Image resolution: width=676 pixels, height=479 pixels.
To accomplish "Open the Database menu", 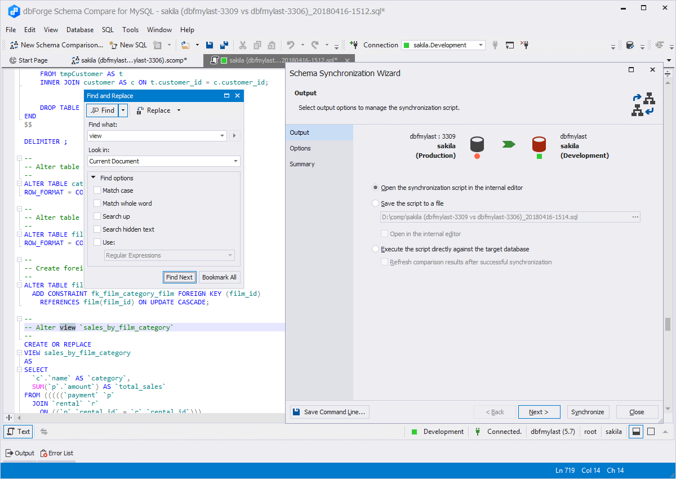I will point(79,29).
